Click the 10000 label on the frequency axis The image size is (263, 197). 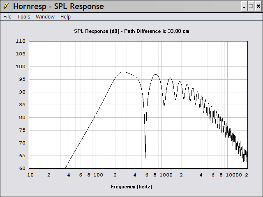[x=234, y=175]
